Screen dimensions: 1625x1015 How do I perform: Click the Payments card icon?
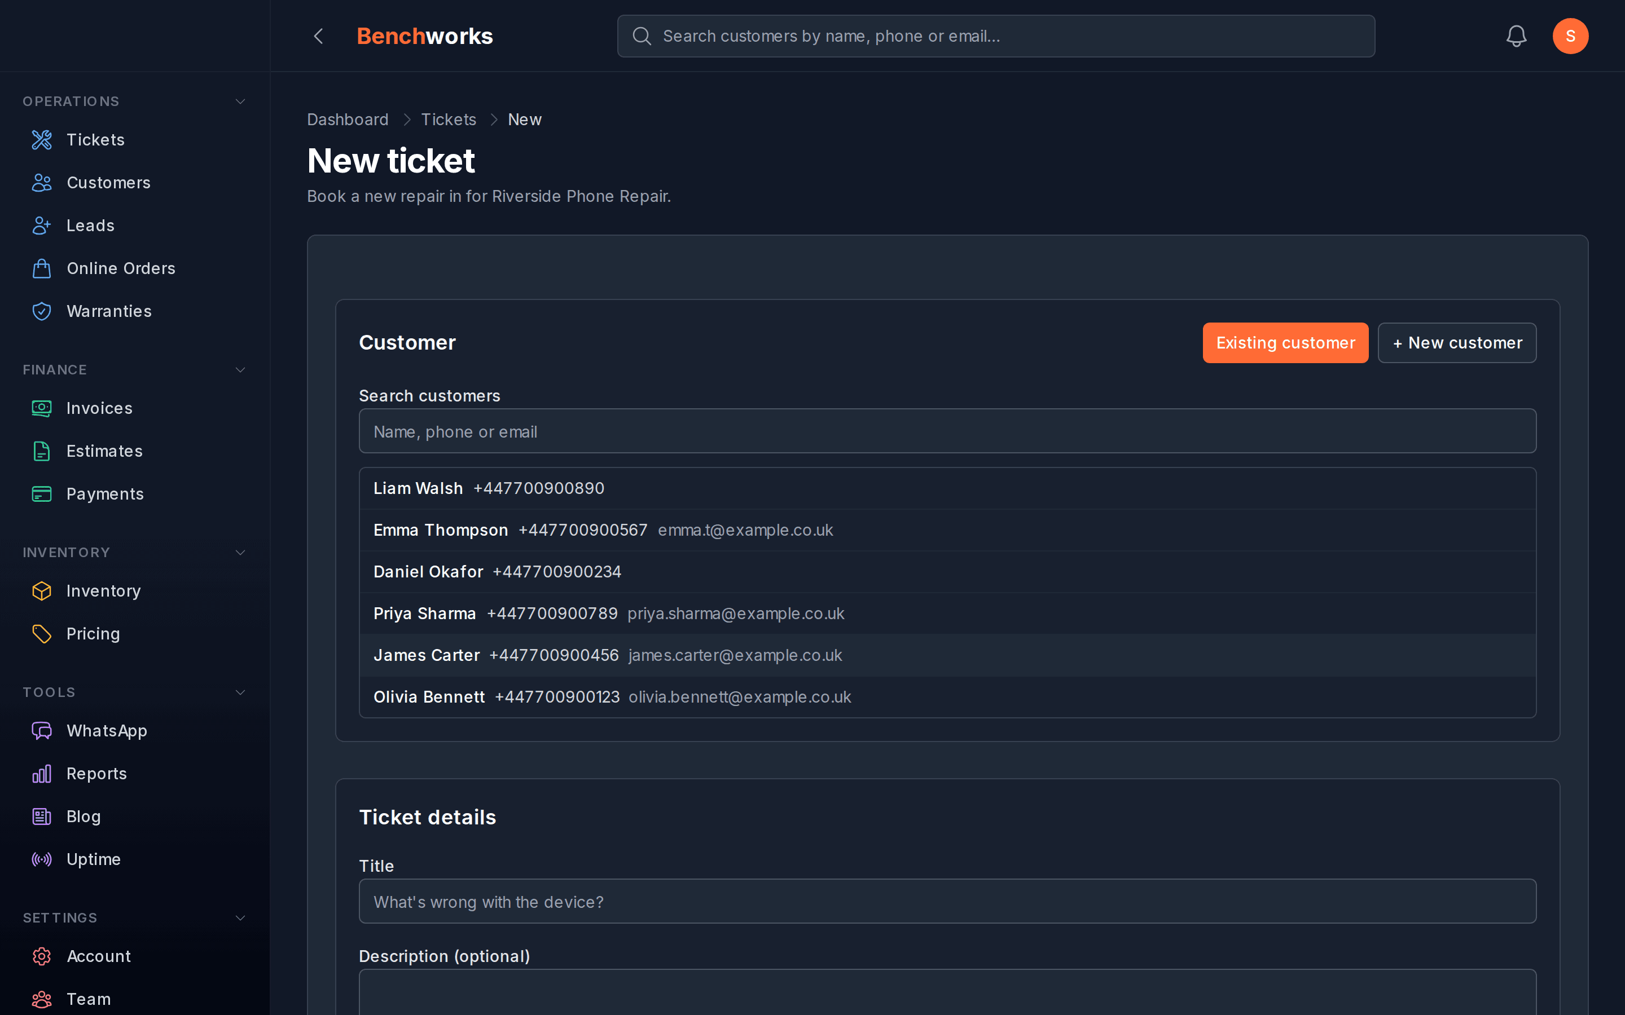click(x=42, y=494)
